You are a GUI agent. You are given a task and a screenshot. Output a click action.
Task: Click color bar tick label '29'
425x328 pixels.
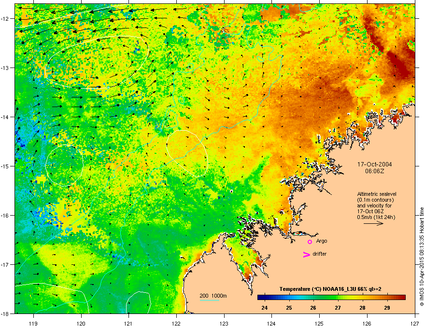(x=387, y=308)
